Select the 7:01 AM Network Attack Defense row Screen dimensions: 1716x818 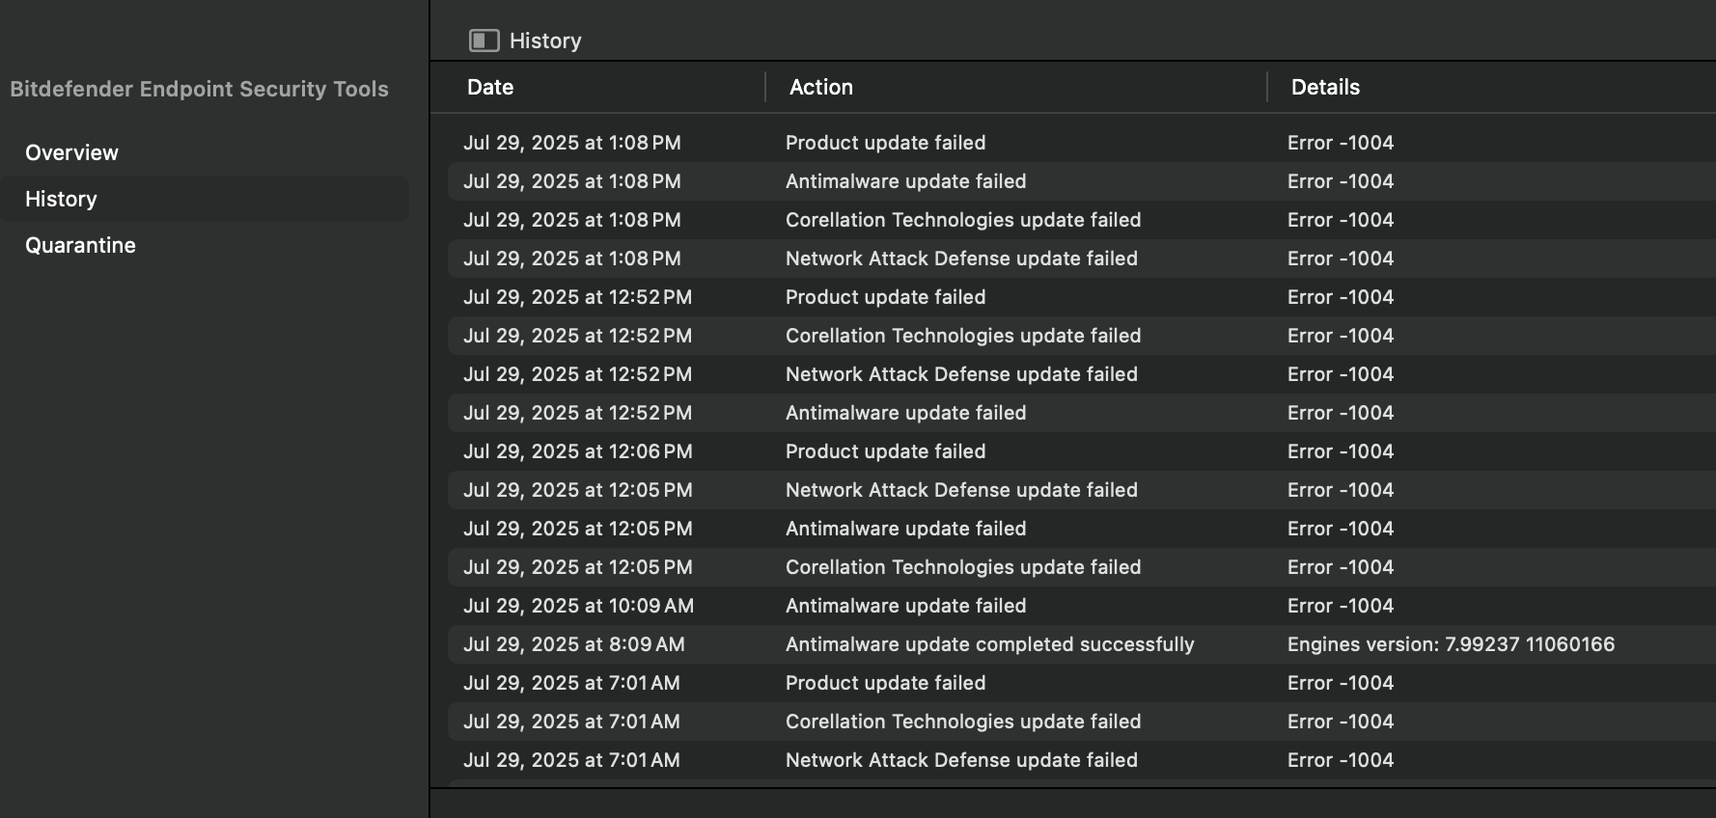961,760
